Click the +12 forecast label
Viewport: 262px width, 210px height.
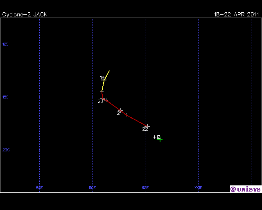157,137
